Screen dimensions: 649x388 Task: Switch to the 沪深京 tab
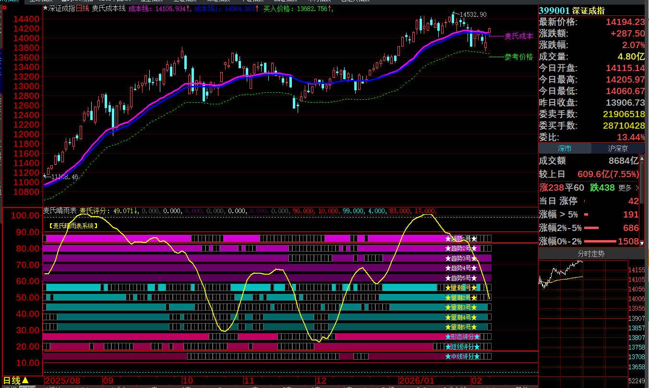618,149
